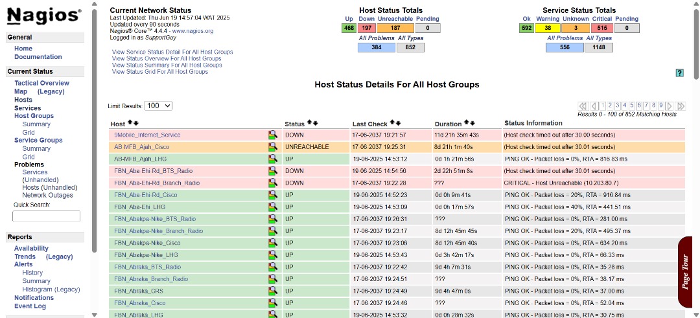Launch the Page Tour side tab

click(686, 272)
